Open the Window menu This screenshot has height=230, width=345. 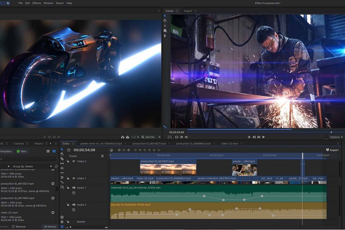(48, 3)
